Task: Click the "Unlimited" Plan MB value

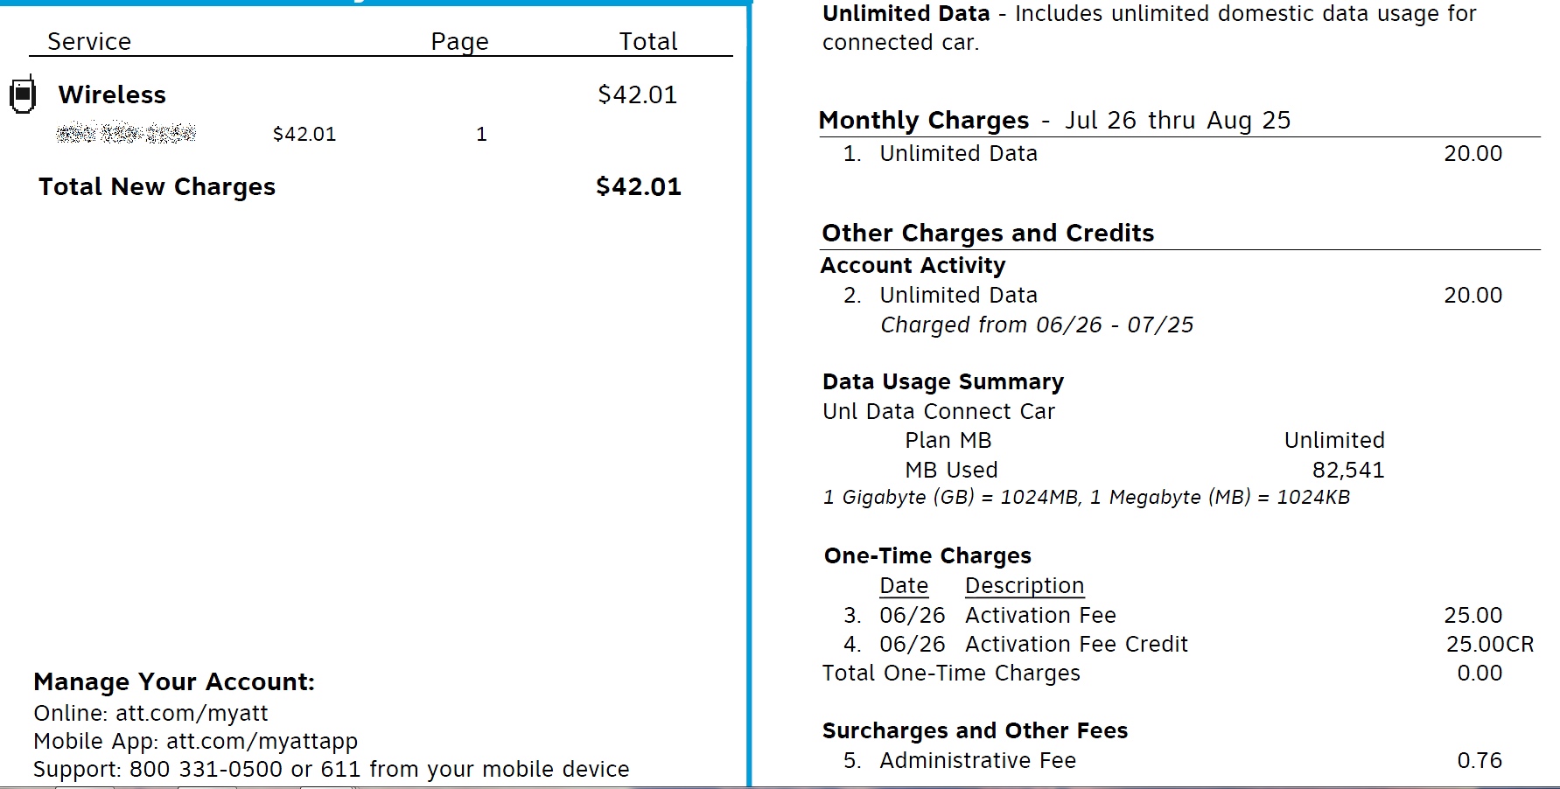Action: point(1334,441)
